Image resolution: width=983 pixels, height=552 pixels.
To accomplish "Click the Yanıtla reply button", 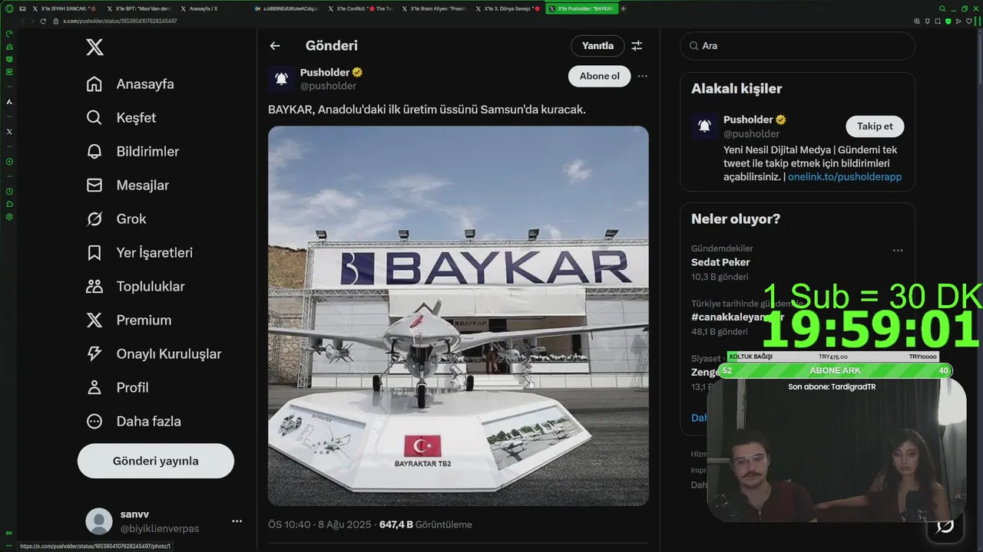I will point(597,46).
